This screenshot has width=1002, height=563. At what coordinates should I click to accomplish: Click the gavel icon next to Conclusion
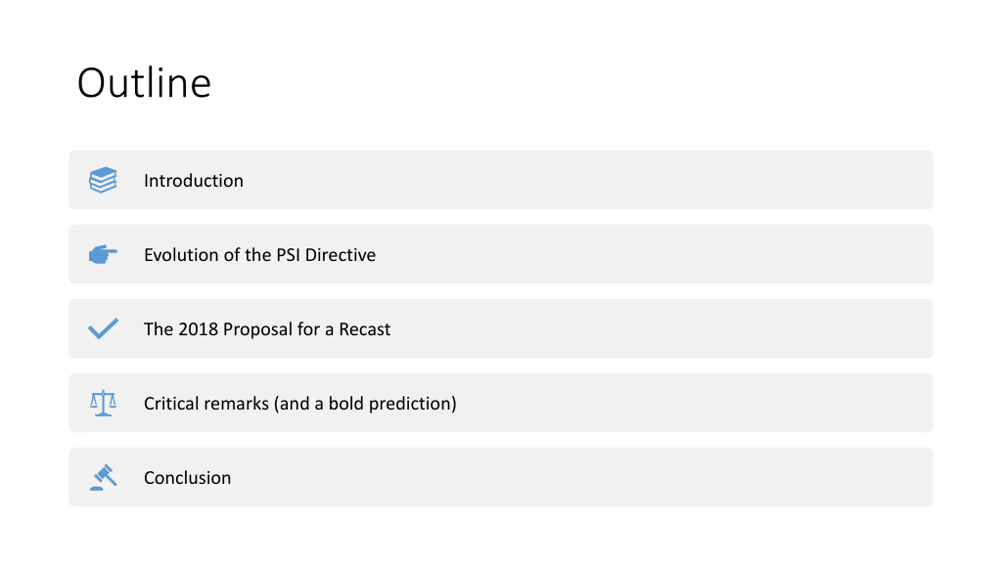(x=103, y=477)
